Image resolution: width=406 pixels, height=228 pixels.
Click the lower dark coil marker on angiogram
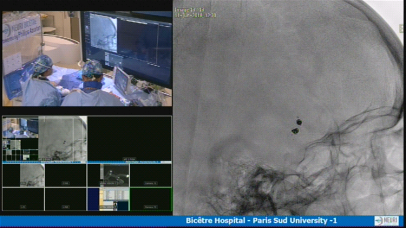tap(295, 130)
